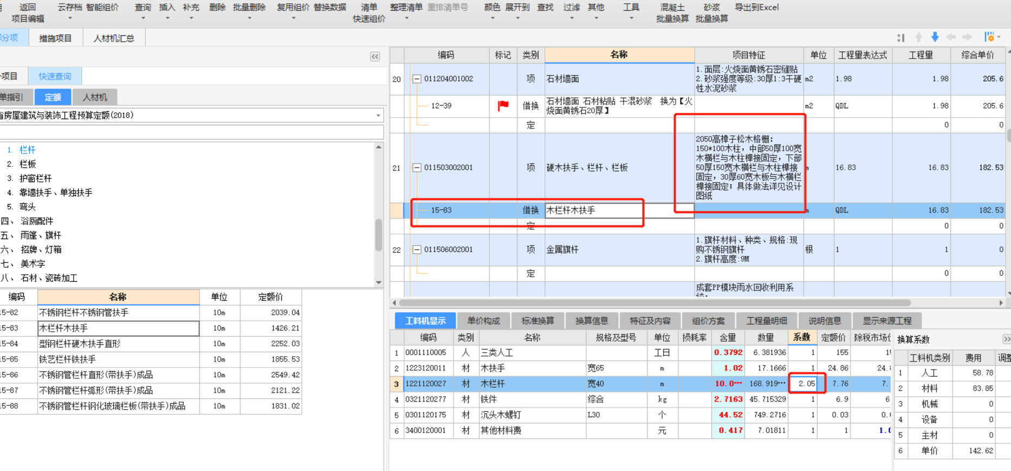Select the 靠墙扶手、单独扶手 tree item
1011x471 pixels.
pos(56,192)
